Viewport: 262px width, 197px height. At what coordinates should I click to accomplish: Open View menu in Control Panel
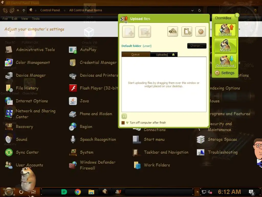[24, 18]
